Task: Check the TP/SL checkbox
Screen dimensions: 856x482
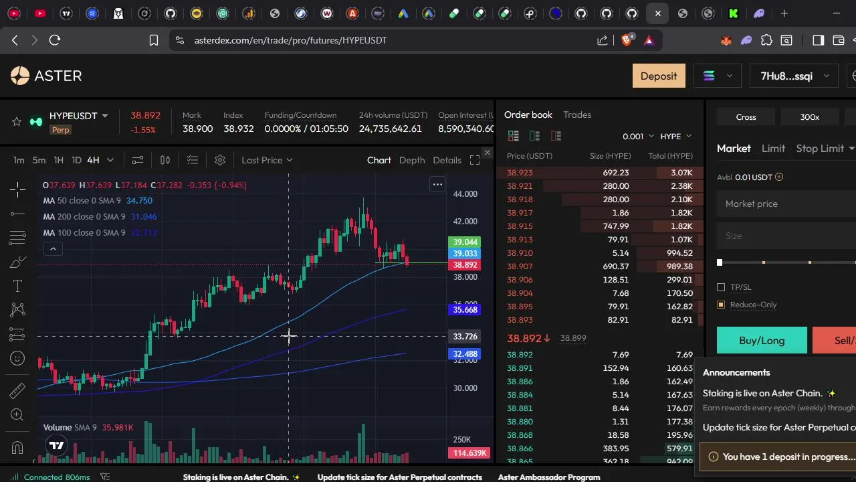Action: [x=721, y=287]
